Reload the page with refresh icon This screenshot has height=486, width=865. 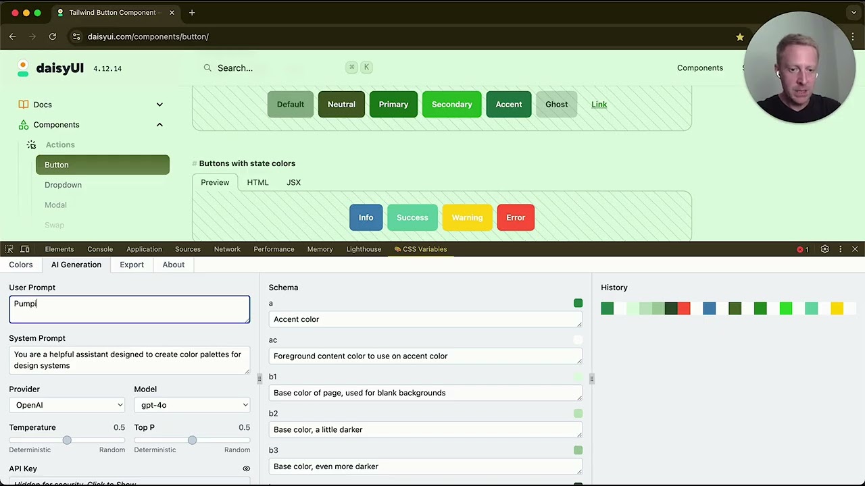[53, 36]
